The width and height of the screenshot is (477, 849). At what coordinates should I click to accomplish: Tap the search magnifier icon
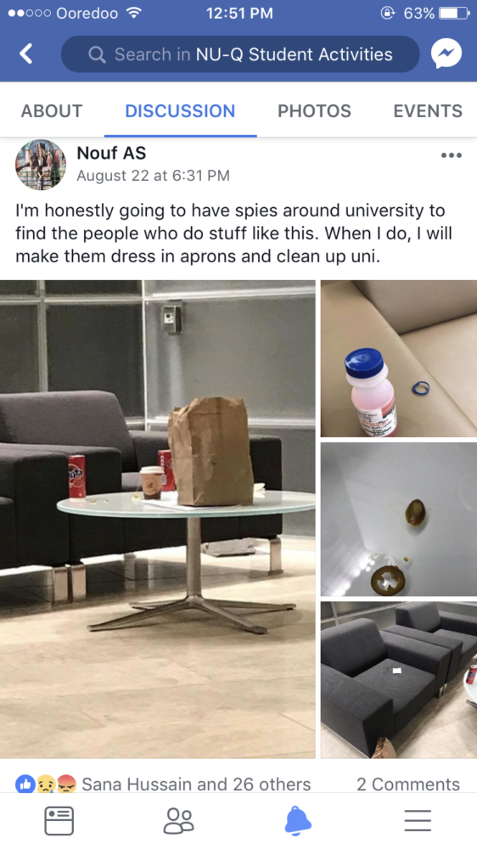click(x=97, y=54)
